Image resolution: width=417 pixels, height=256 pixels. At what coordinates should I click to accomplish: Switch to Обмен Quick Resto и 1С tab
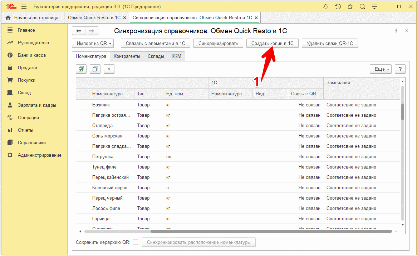coord(94,18)
